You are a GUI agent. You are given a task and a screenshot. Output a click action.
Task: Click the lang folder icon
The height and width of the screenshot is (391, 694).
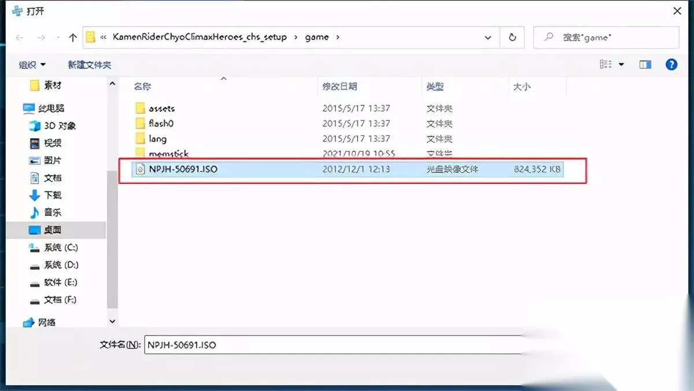(x=139, y=139)
